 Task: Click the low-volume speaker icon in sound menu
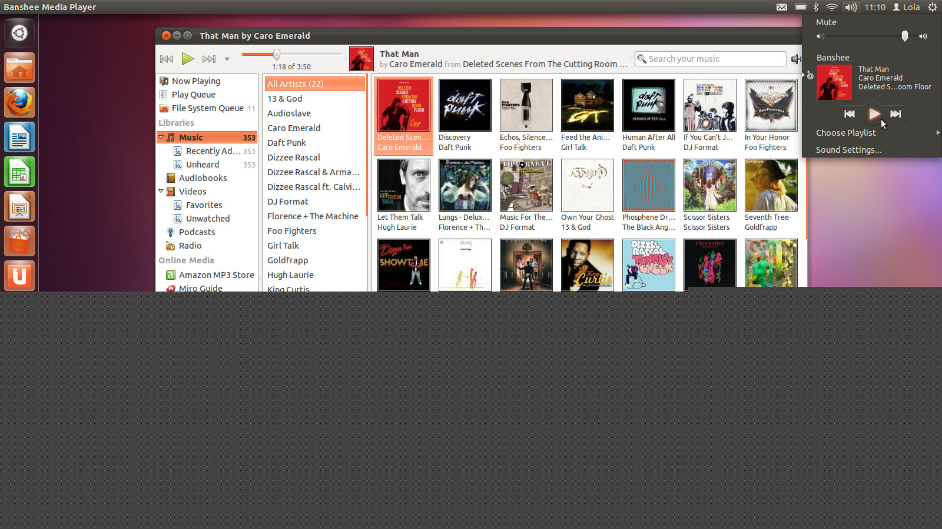pos(820,36)
